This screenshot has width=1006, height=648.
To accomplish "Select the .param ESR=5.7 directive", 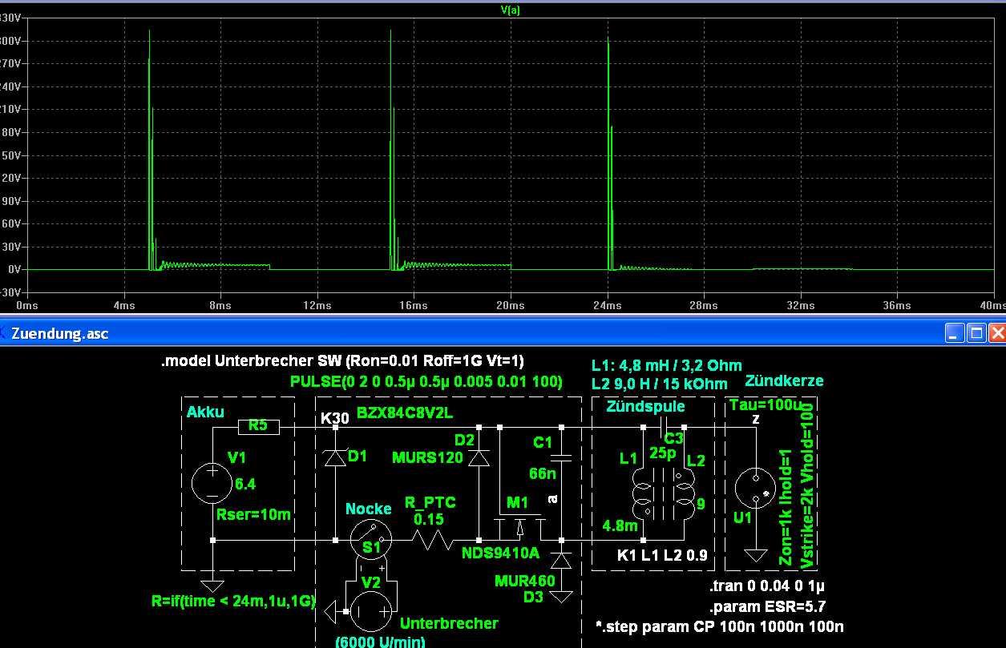I will point(756,607).
